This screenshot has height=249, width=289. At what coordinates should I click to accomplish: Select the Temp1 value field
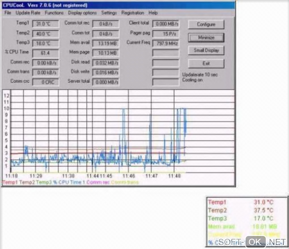(46, 24)
